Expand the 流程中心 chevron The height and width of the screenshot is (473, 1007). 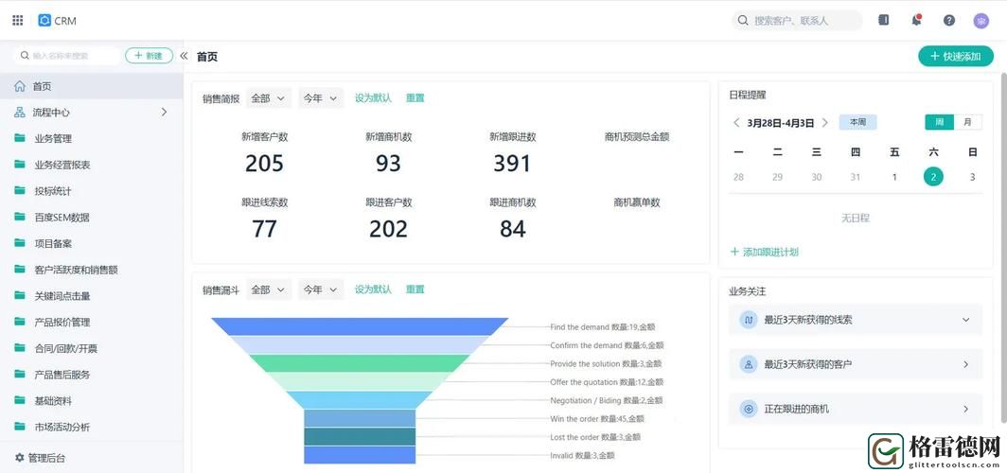[x=164, y=113]
